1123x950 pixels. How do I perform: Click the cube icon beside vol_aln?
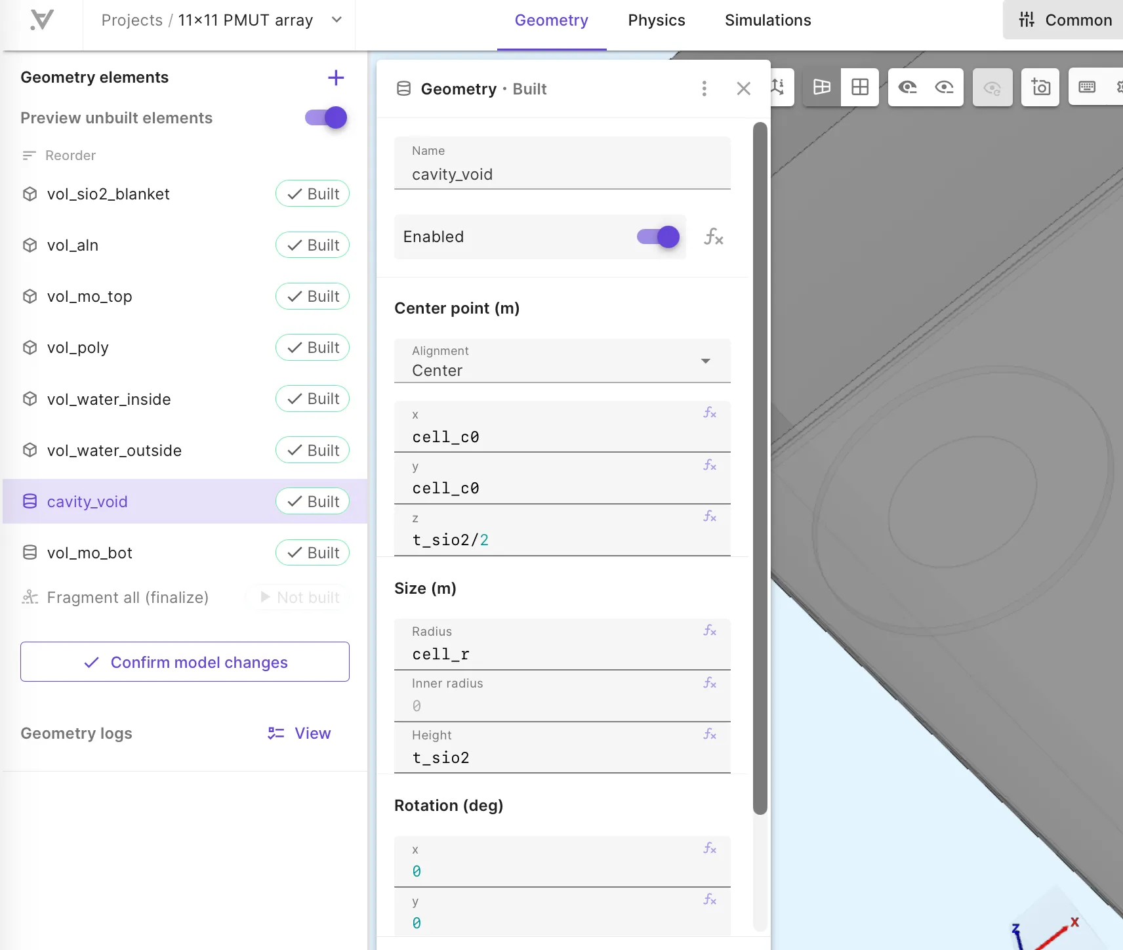30,245
